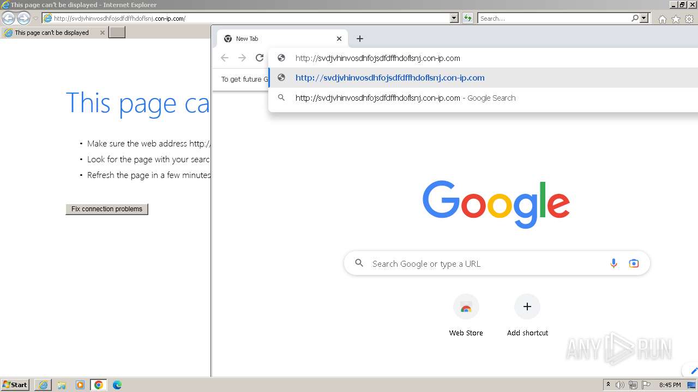Image resolution: width=698 pixels, height=392 pixels.
Task: Show hidden tray icons arrow
Action: click(608, 385)
